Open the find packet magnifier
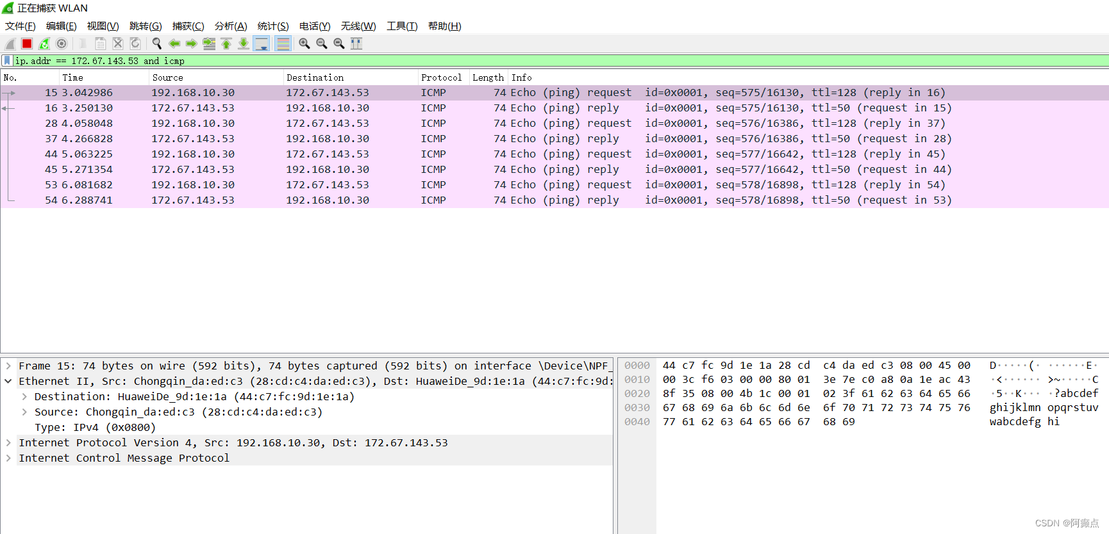Screen dimensions: 1109x534 tap(157, 44)
